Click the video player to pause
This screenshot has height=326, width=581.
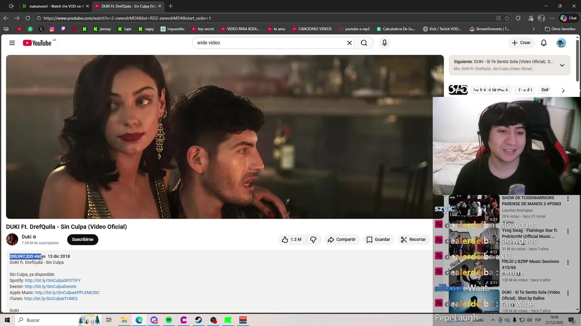tap(225, 137)
